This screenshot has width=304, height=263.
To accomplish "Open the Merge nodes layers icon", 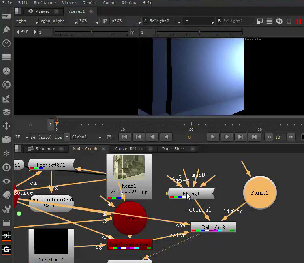I will click(6, 112).
